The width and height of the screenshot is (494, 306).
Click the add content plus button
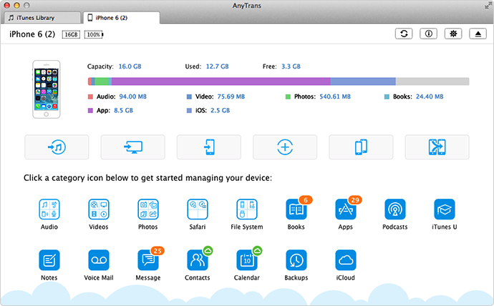(x=285, y=147)
